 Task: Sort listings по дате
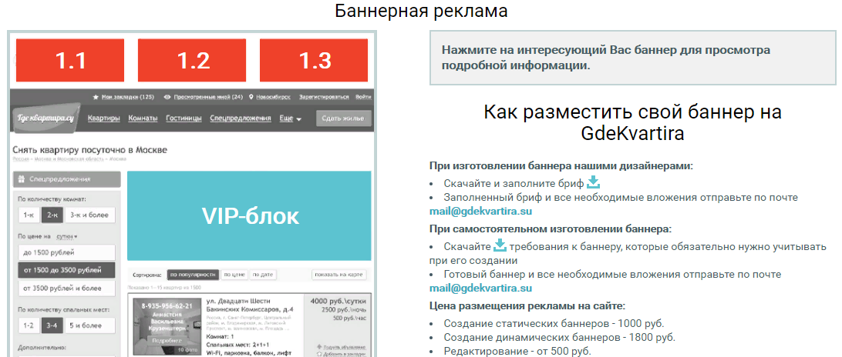(264, 275)
